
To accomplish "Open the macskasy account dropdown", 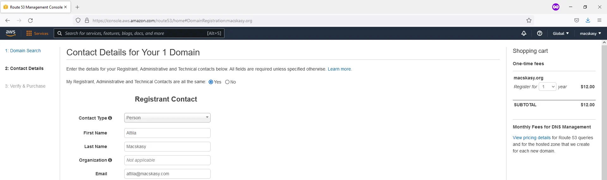I will click(590, 33).
